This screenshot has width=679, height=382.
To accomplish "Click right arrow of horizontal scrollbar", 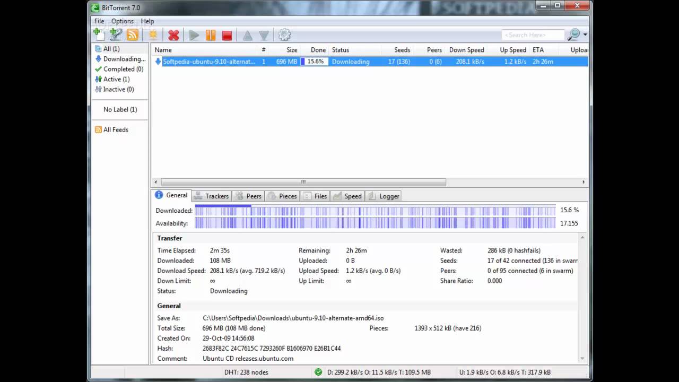I will pyautogui.click(x=584, y=182).
